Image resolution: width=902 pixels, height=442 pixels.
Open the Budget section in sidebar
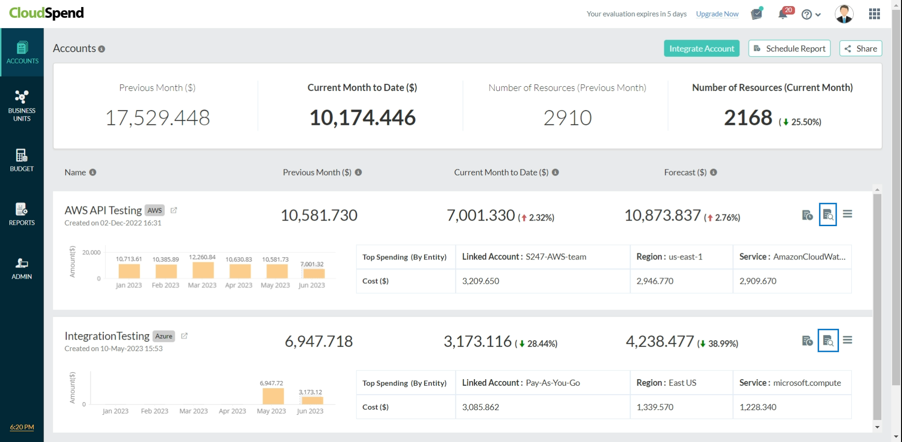point(22,160)
